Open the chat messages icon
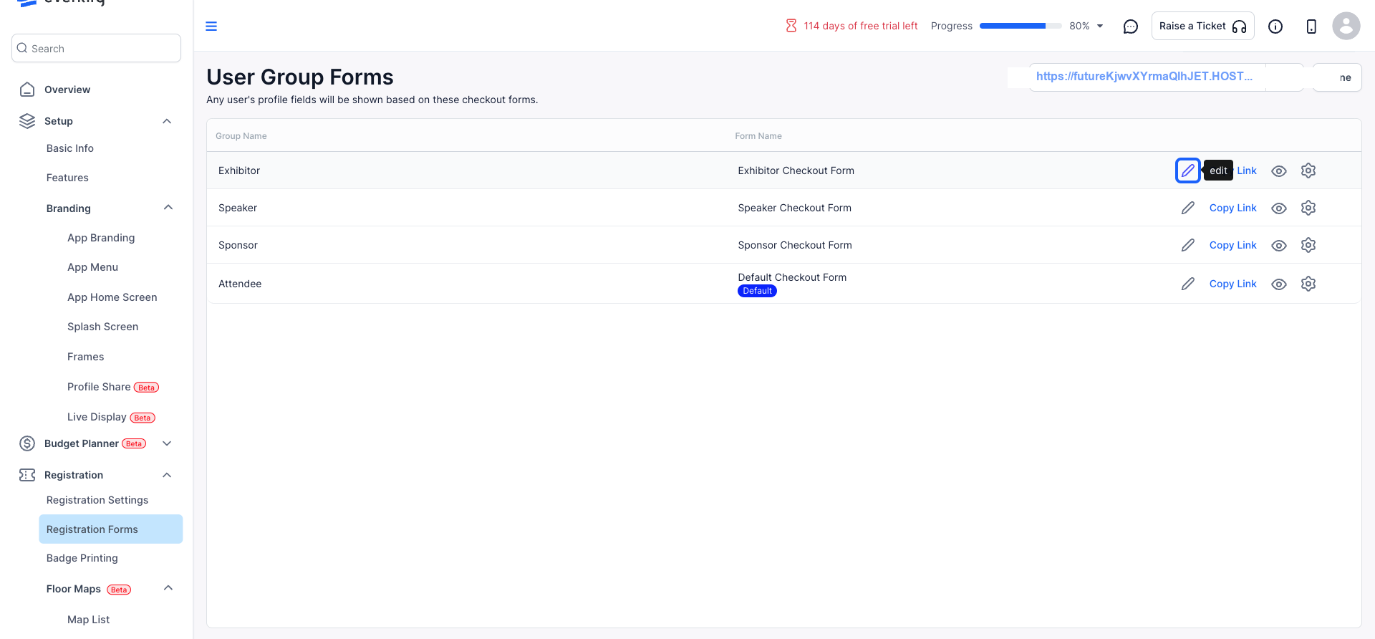The image size is (1375, 639). [1130, 27]
